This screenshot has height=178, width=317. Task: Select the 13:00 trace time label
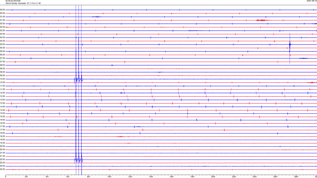click(x=3, y=100)
